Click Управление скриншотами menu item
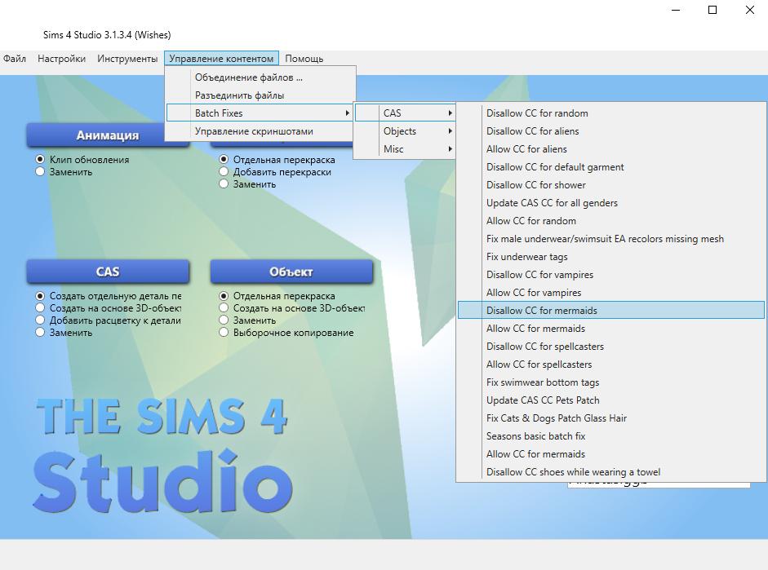768x570 pixels. [253, 131]
